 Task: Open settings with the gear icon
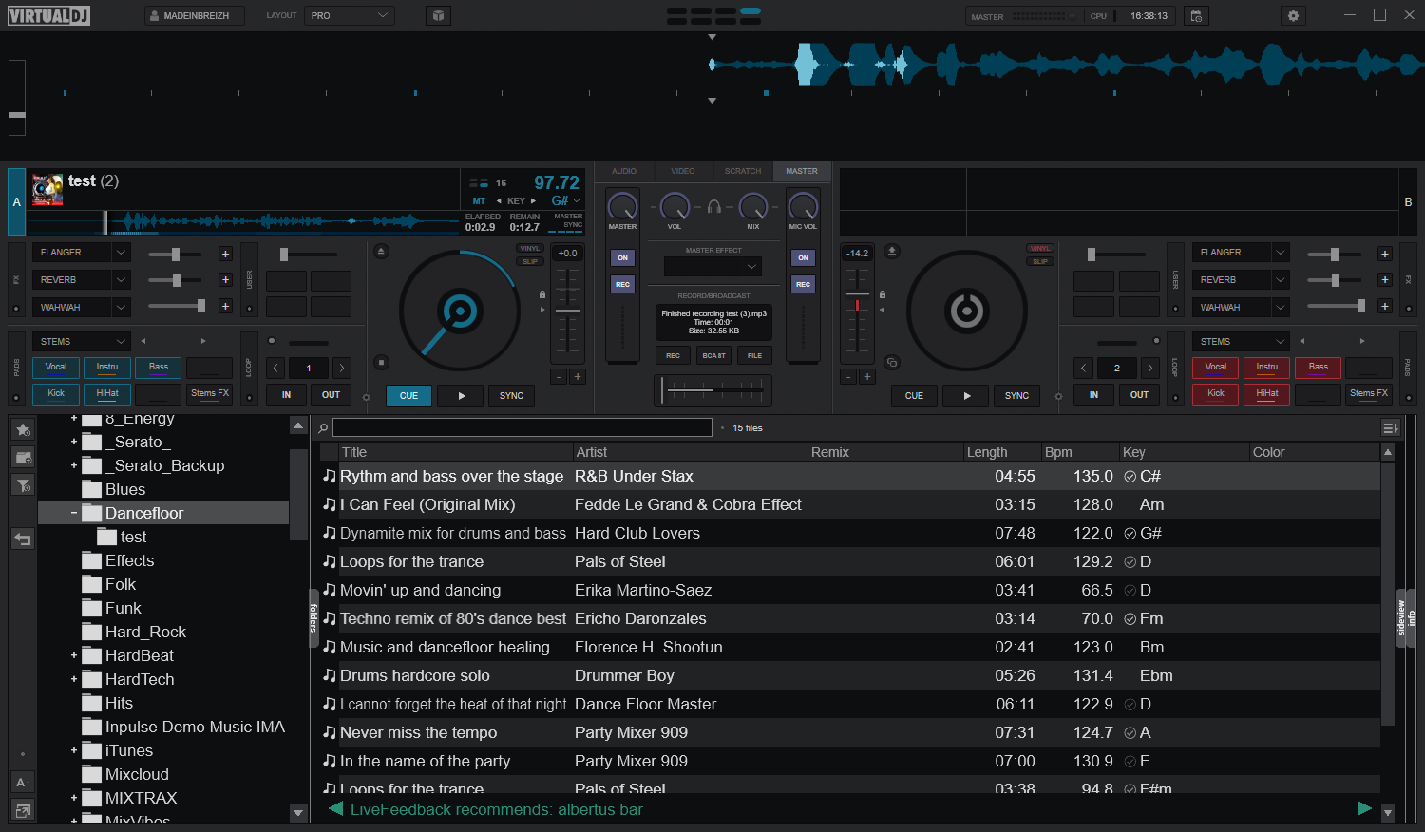1293,16
